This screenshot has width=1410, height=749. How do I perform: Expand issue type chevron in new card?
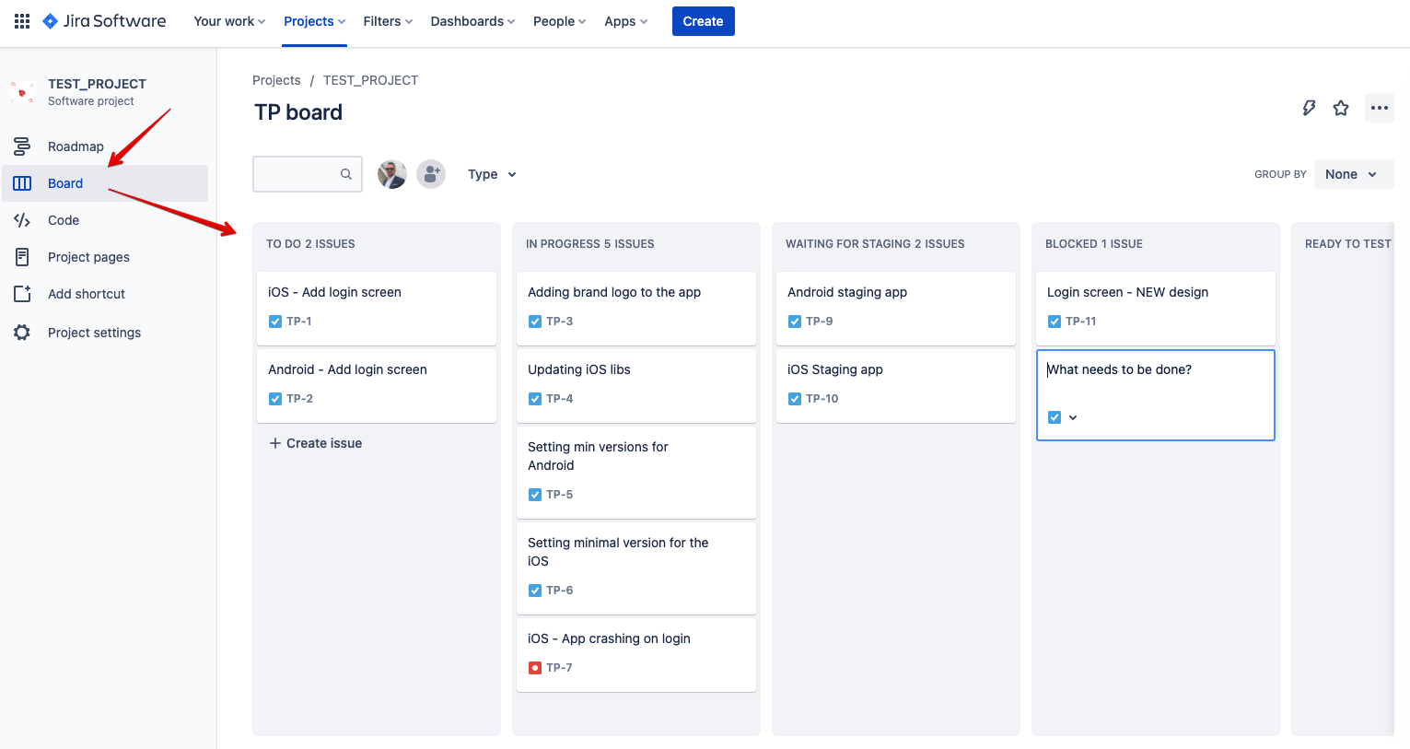[1073, 417]
